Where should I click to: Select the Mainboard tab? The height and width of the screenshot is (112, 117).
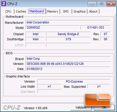click(37, 11)
